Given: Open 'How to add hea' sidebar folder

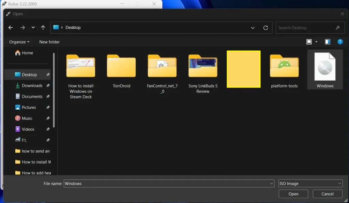Looking at the screenshot, I should 33,173.
